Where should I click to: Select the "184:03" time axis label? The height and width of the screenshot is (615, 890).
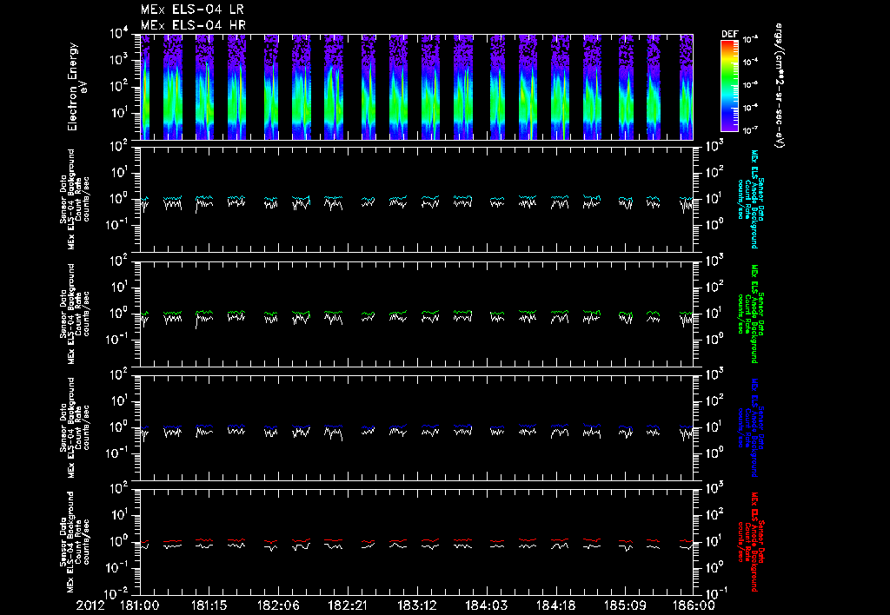point(486,605)
